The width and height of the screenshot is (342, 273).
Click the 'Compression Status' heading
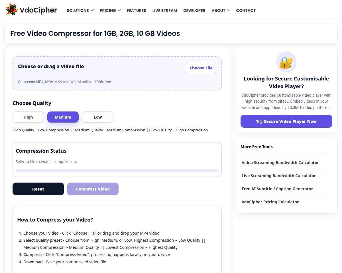[x=41, y=151]
